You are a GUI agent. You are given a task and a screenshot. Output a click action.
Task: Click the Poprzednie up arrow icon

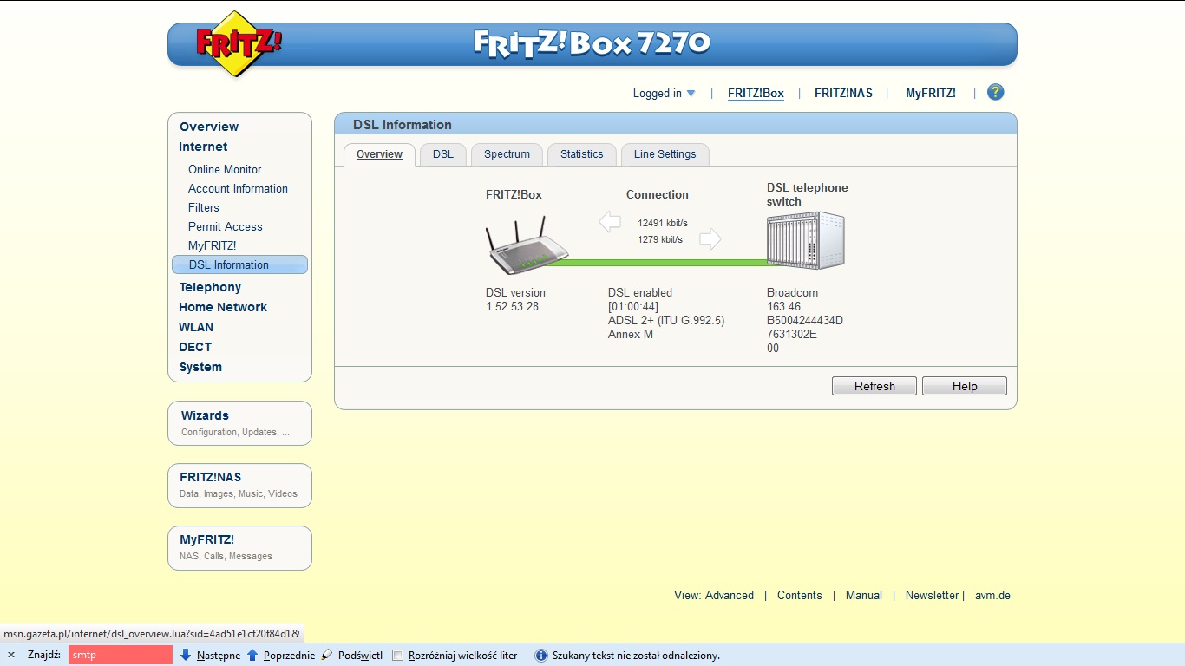coord(253,655)
